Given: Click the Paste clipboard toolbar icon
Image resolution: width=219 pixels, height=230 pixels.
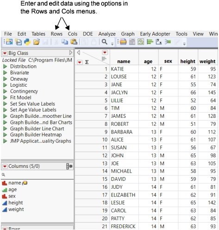Looking at the screenshot, I should tap(74, 42).
